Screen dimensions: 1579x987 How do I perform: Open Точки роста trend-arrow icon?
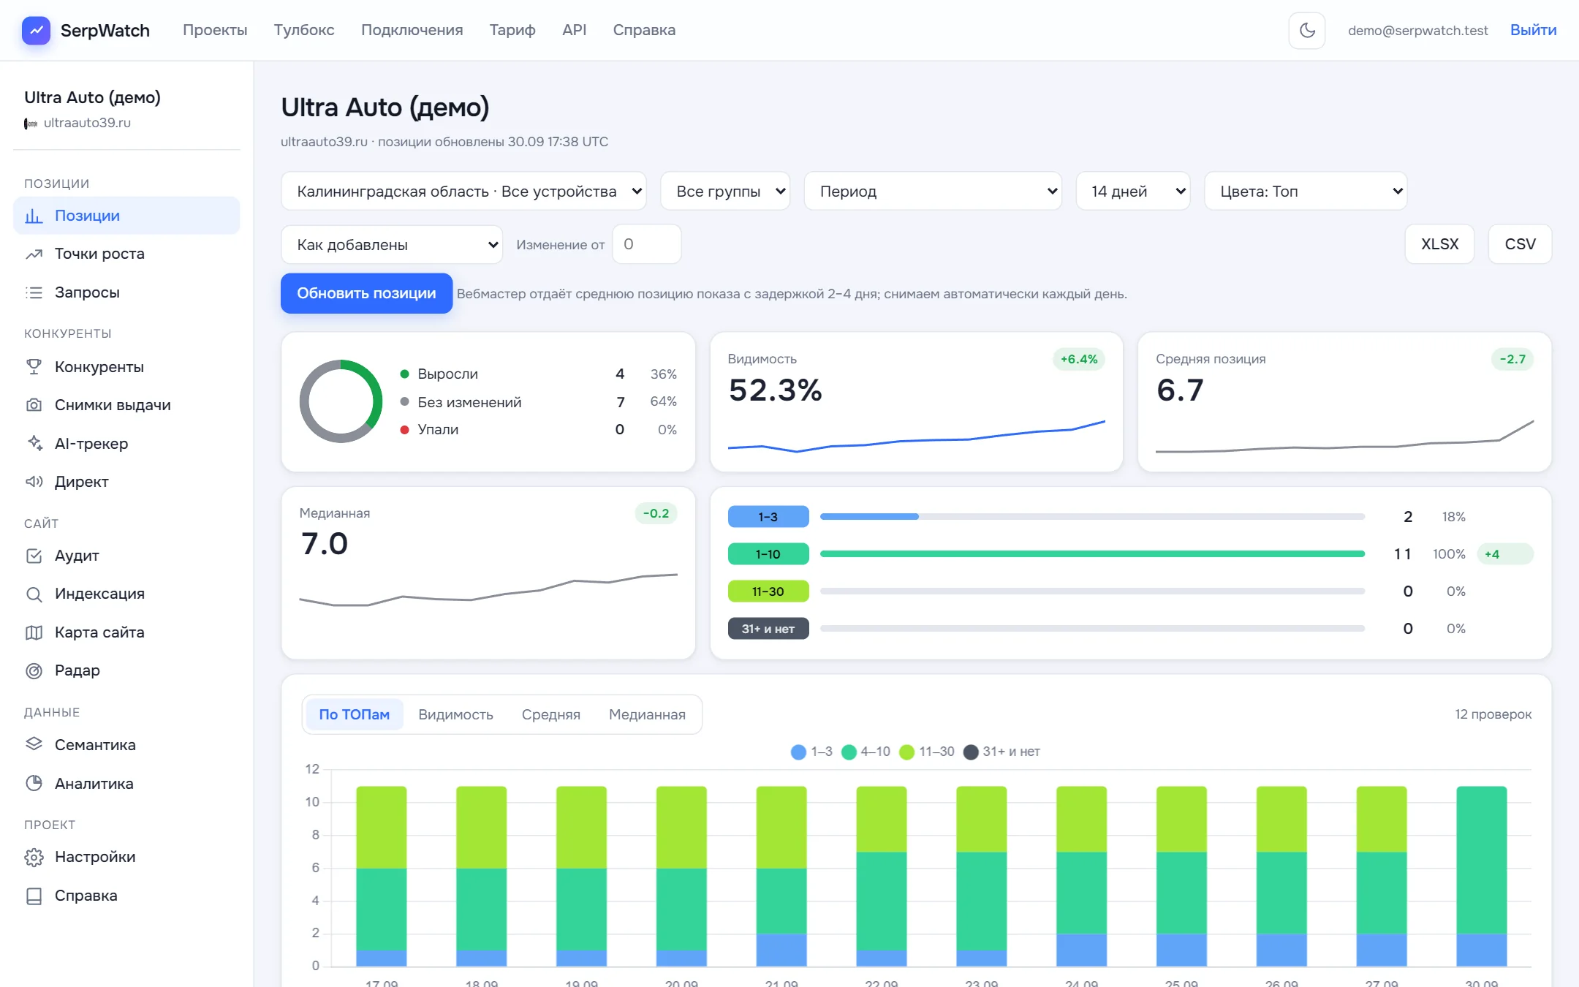point(34,254)
